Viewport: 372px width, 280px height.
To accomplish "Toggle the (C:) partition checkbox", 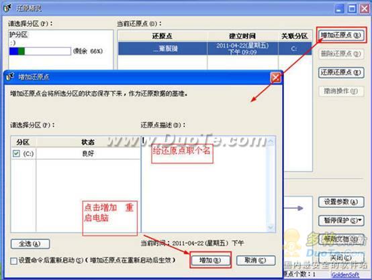I will point(16,153).
